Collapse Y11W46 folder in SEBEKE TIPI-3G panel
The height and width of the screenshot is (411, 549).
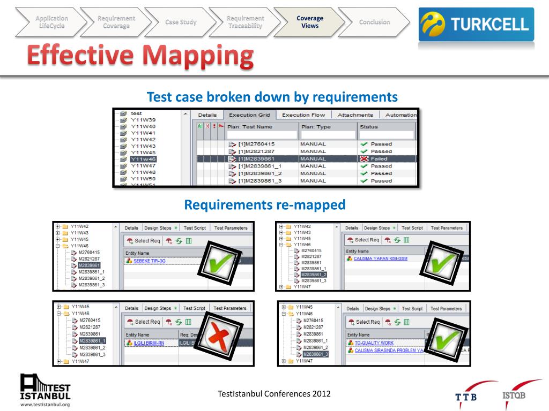point(58,246)
